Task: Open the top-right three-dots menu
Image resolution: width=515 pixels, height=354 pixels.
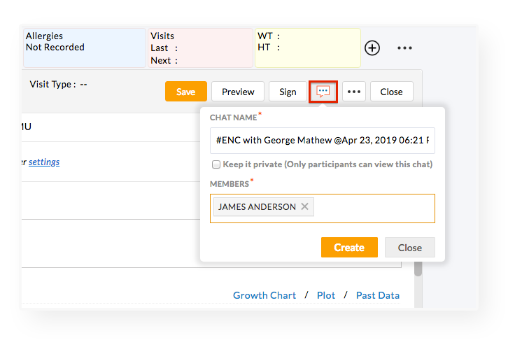Action: pyautogui.click(x=404, y=48)
